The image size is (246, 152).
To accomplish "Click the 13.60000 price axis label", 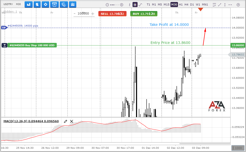I will 238,78.
